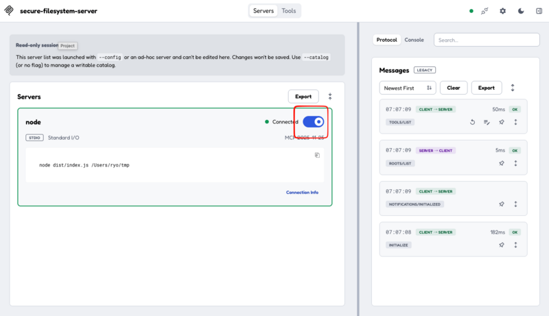Viewport: 549px width, 316px height.
Task: Copy the node dist/index.js command
Action: pyautogui.click(x=317, y=155)
